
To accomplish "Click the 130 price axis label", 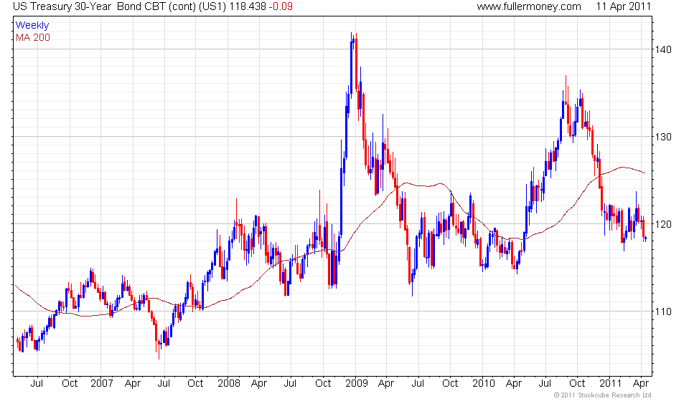I will click(663, 137).
